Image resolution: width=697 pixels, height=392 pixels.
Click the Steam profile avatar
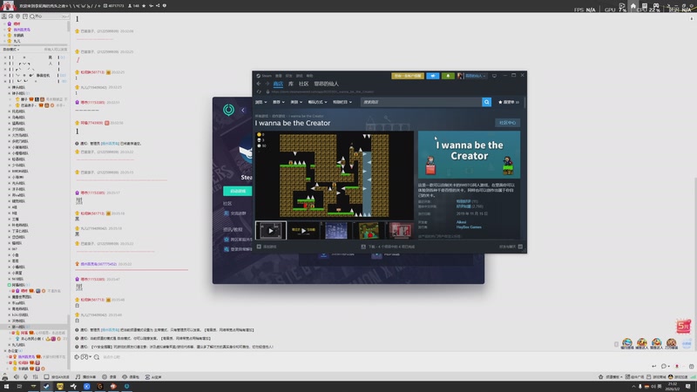[x=460, y=76]
